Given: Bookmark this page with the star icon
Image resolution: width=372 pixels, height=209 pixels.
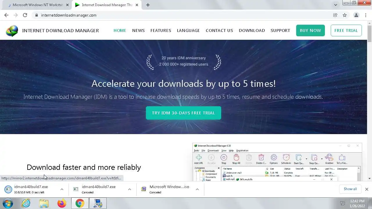Looking at the screenshot, I should click(345, 15).
